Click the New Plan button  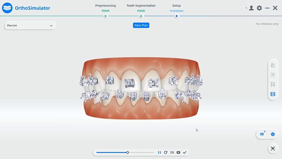141,25
